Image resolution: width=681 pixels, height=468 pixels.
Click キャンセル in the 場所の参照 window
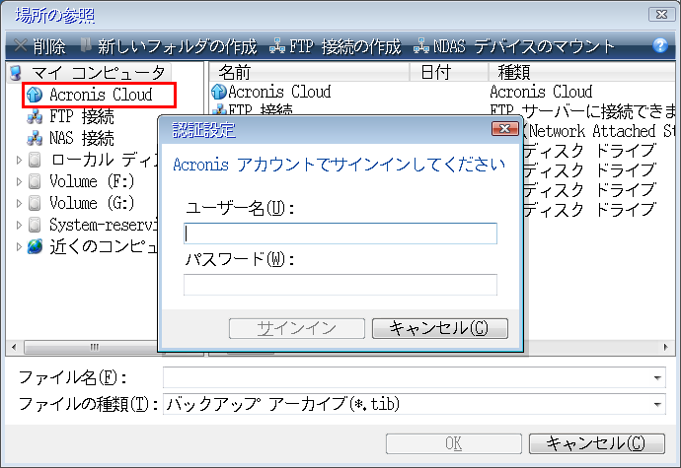coord(597,443)
